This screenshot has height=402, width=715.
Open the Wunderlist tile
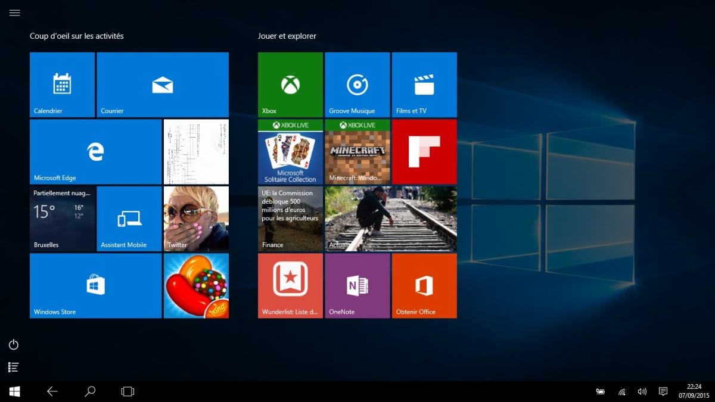(x=290, y=286)
